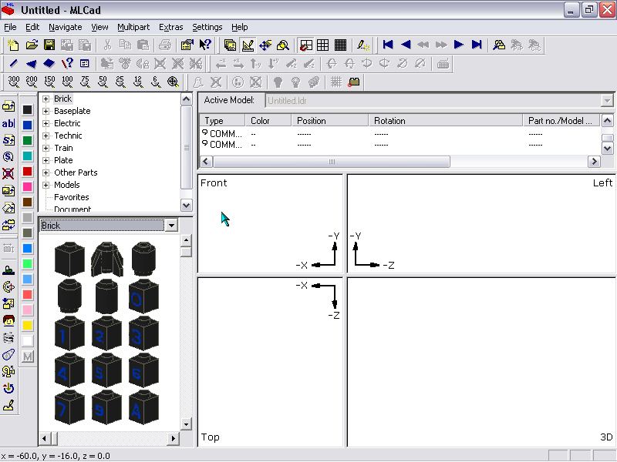This screenshot has height=462, width=617.
Task: Set zoom to 200 percent icon
Action: (32, 82)
